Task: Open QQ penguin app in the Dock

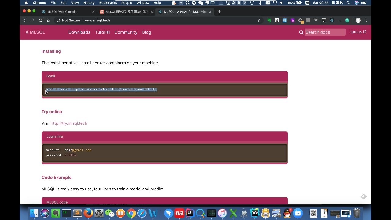Action: click(287, 213)
